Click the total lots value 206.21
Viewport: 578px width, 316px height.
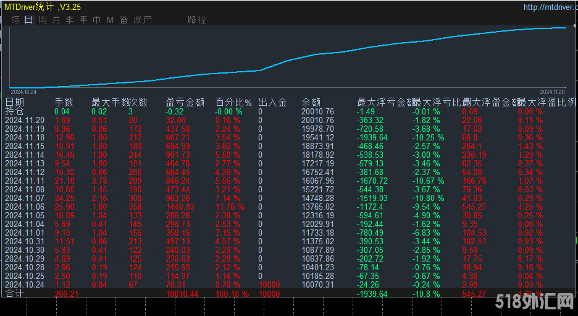click(67, 294)
